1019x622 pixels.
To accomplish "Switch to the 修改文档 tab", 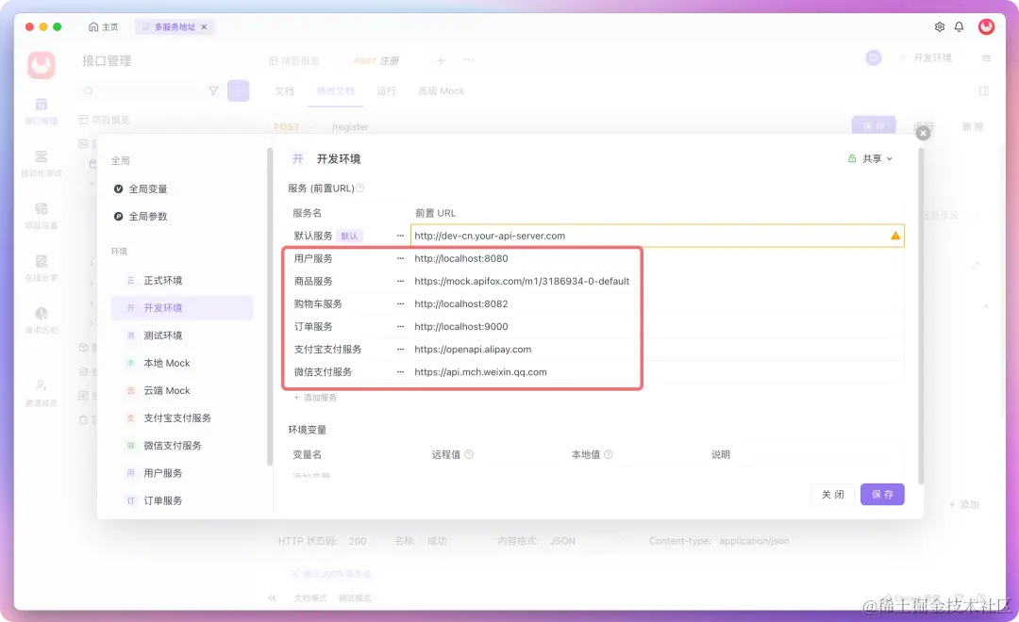I will coord(335,90).
